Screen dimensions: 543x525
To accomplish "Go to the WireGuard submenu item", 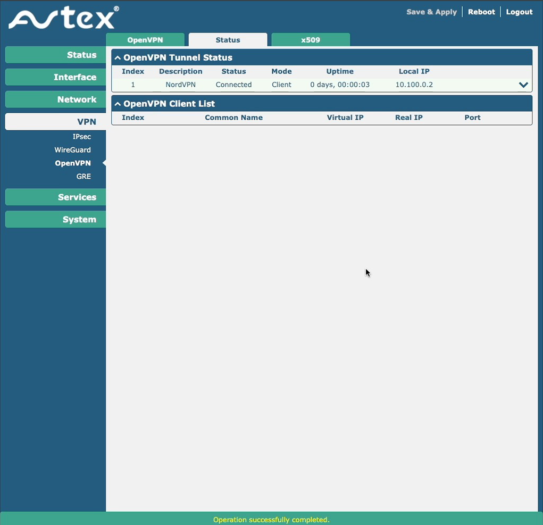I will 72,150.
